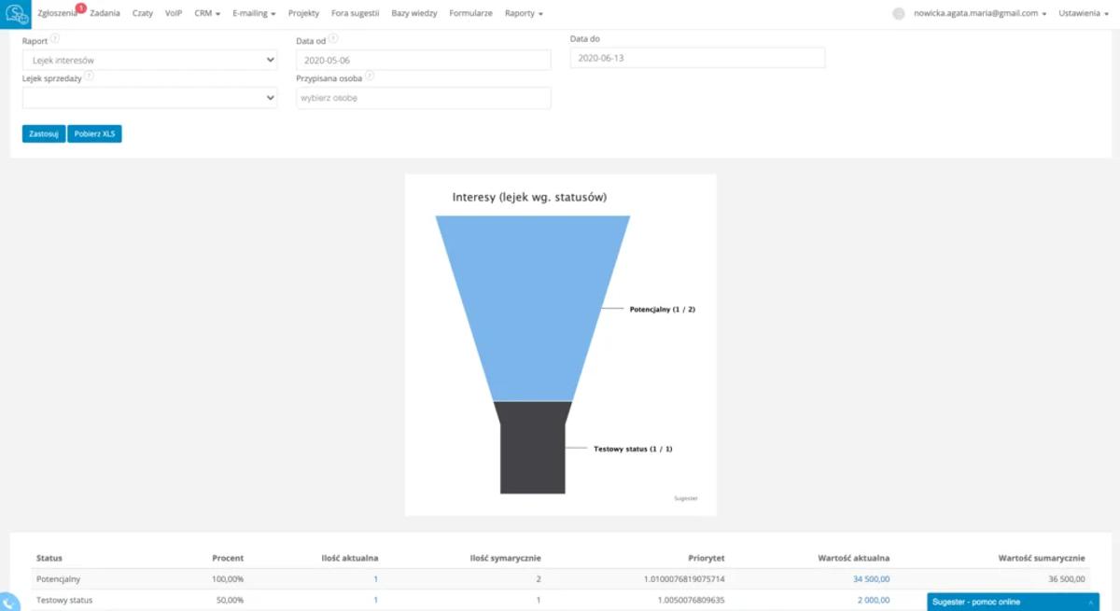
Task: Click the 50,00% cell
Action: [230, 600]
